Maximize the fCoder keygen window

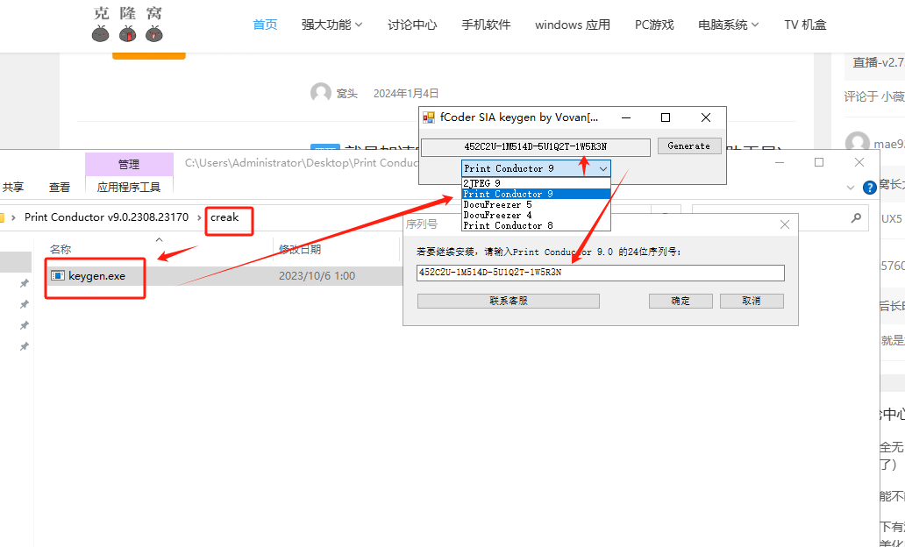(666, 117)
